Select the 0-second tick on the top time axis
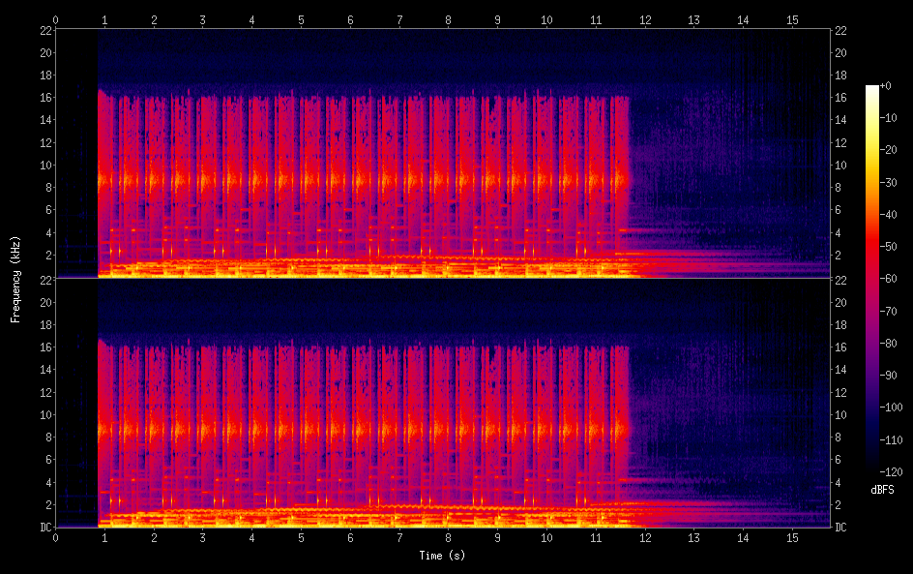 55,19
